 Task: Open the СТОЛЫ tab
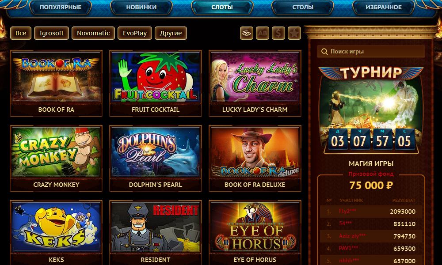[x=303, y=7]
